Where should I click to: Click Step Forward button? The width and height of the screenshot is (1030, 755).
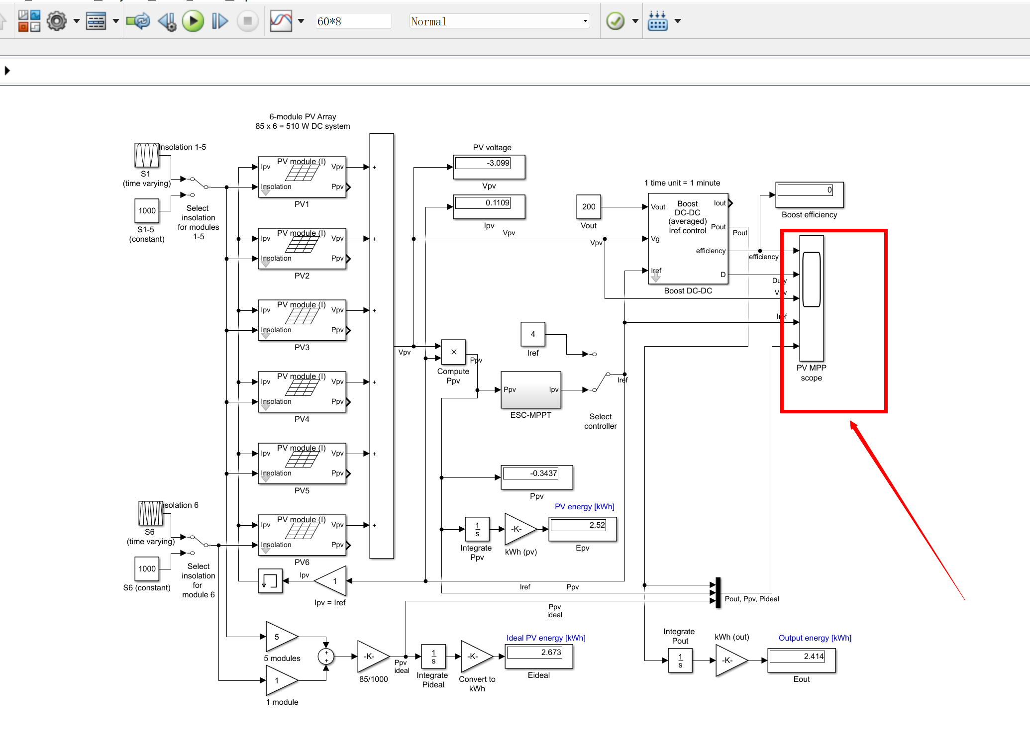tap(219, 21)
